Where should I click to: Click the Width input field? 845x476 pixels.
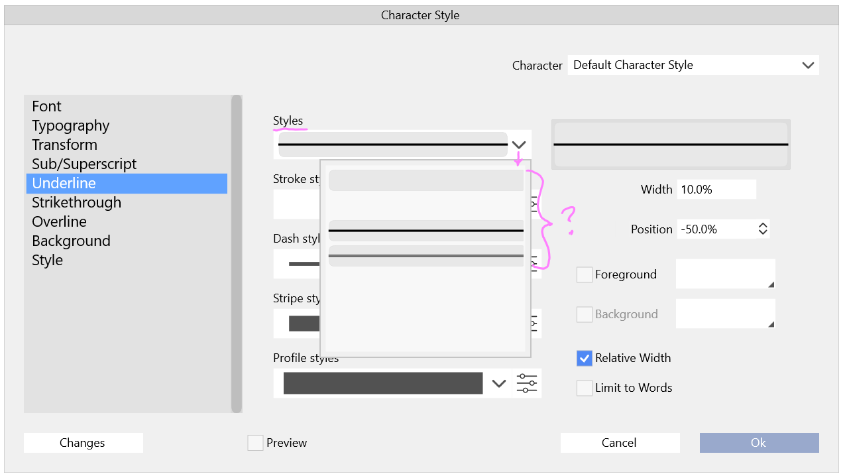[716, 189]
